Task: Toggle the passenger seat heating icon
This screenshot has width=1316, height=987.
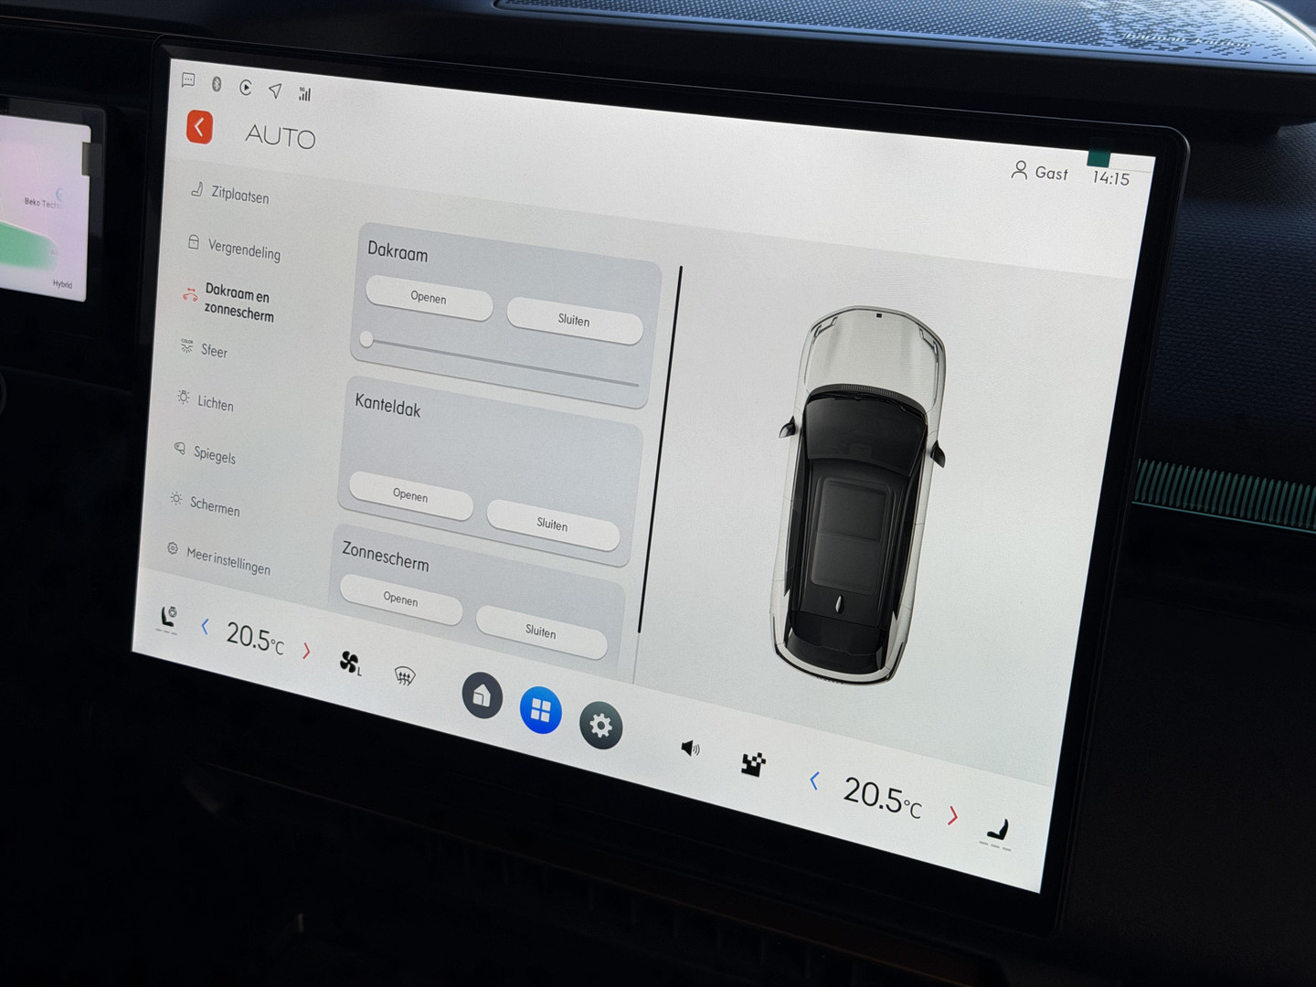Action: click(998, 832)
